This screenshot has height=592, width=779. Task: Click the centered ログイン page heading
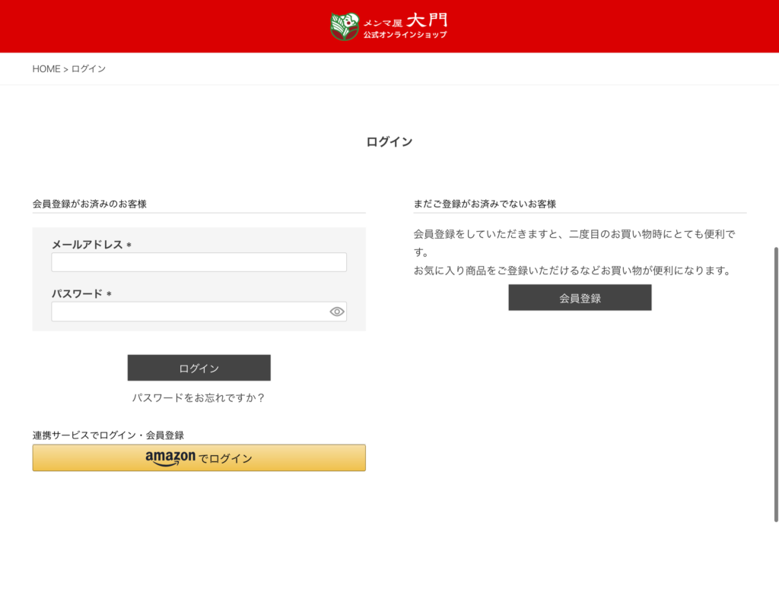click(x=389, y=142)
